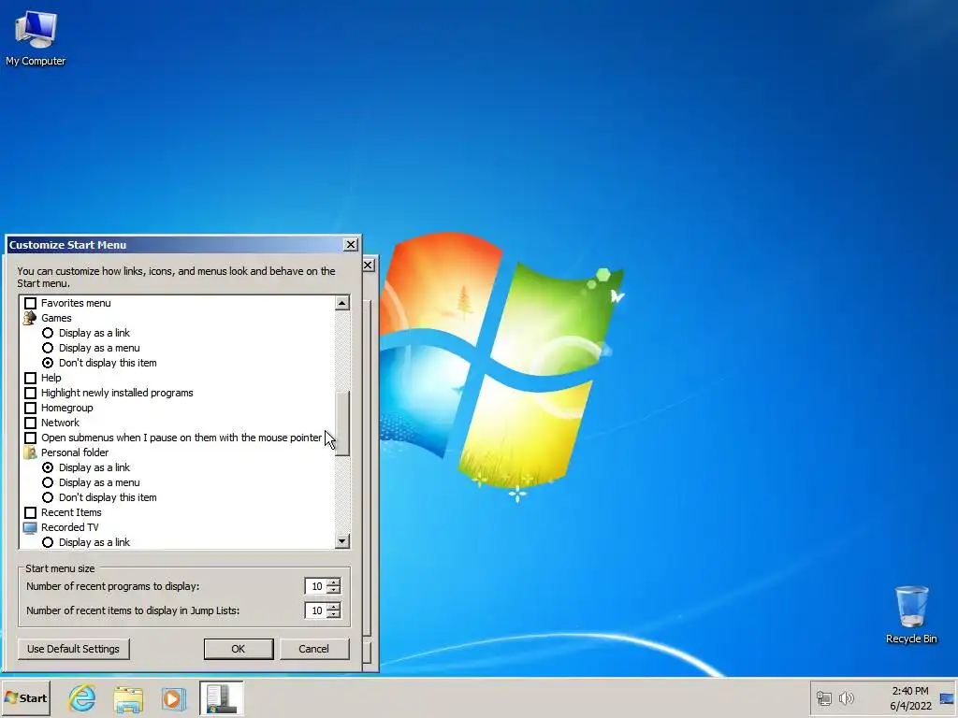
Task: Check the Help checkbox
Action: tap(30, 378)
